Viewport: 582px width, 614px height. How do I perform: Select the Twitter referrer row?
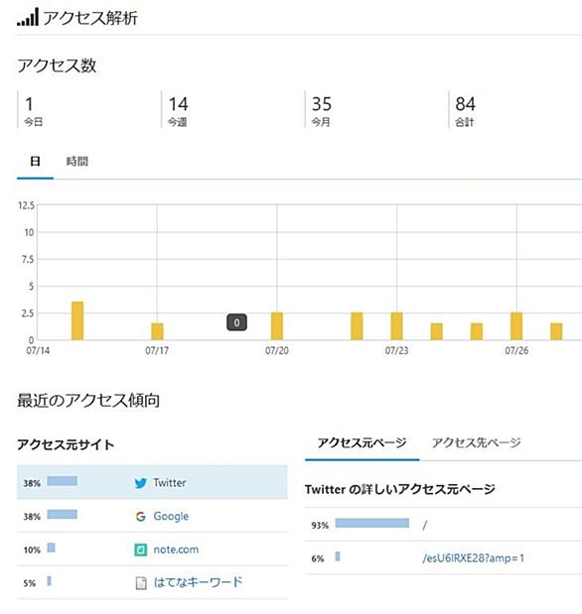tap(152, 482)
